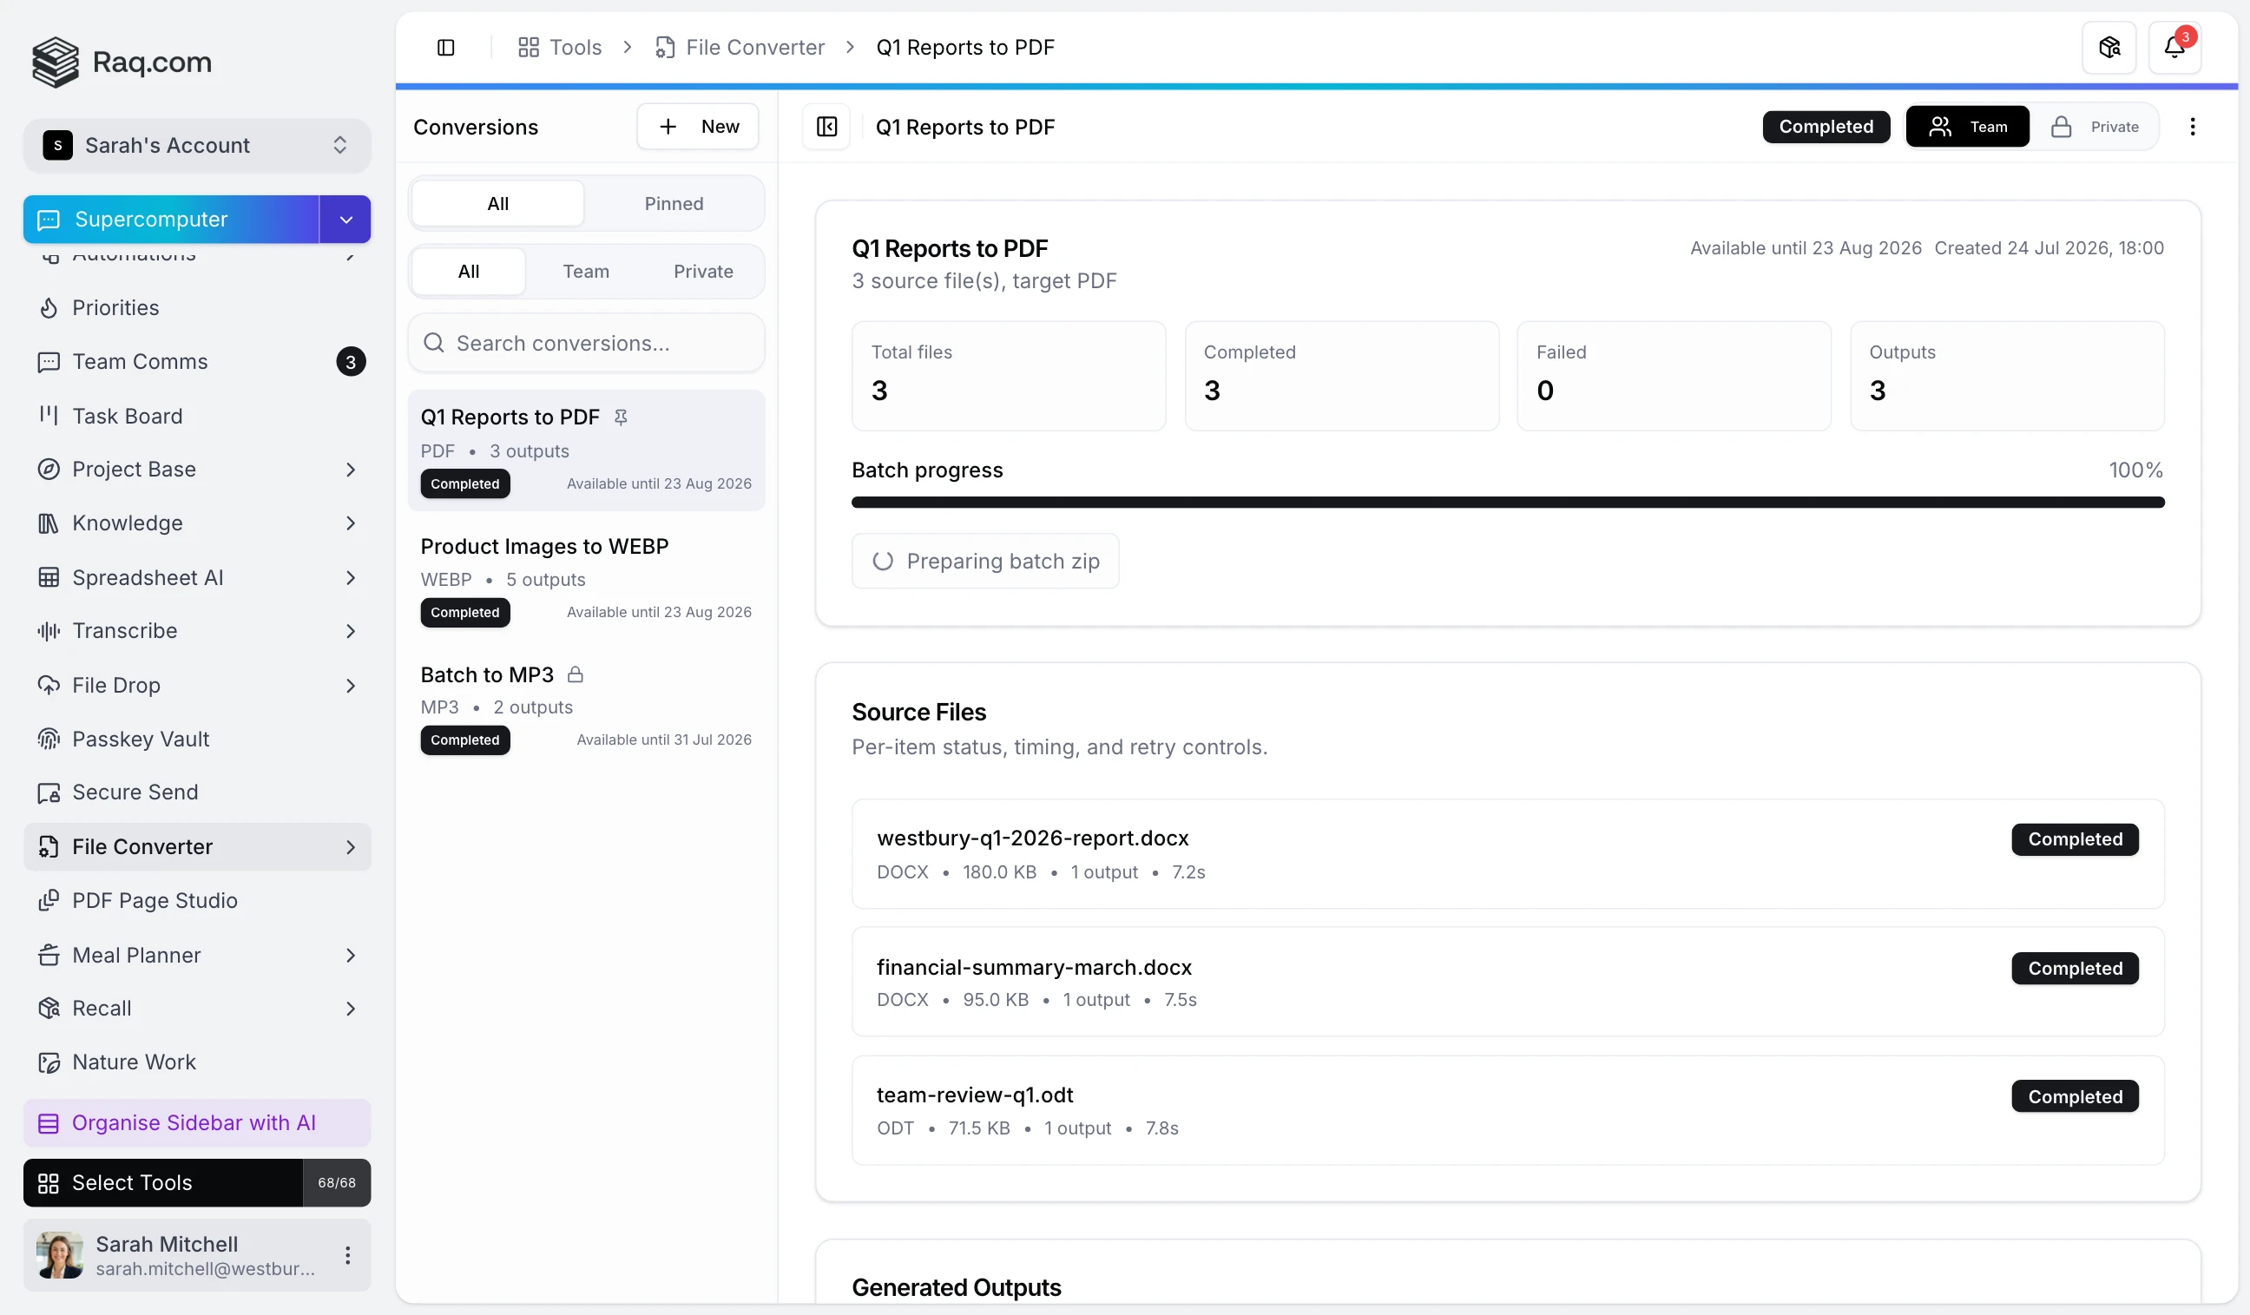Screen dimensions: 2250x1315
Task: Open Select Tools button
Action: pos(163,1183)
